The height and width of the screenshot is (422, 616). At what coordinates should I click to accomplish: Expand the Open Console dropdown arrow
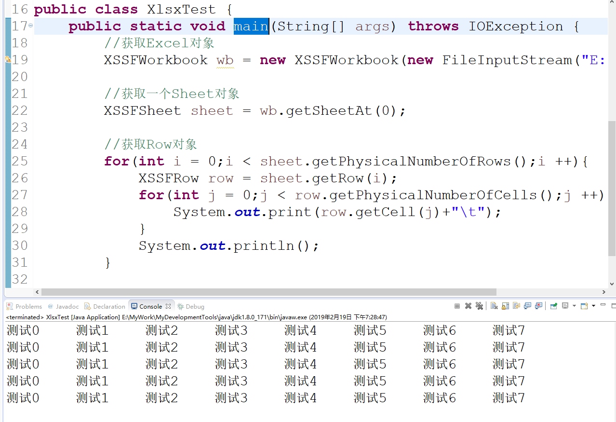(593, 306)
